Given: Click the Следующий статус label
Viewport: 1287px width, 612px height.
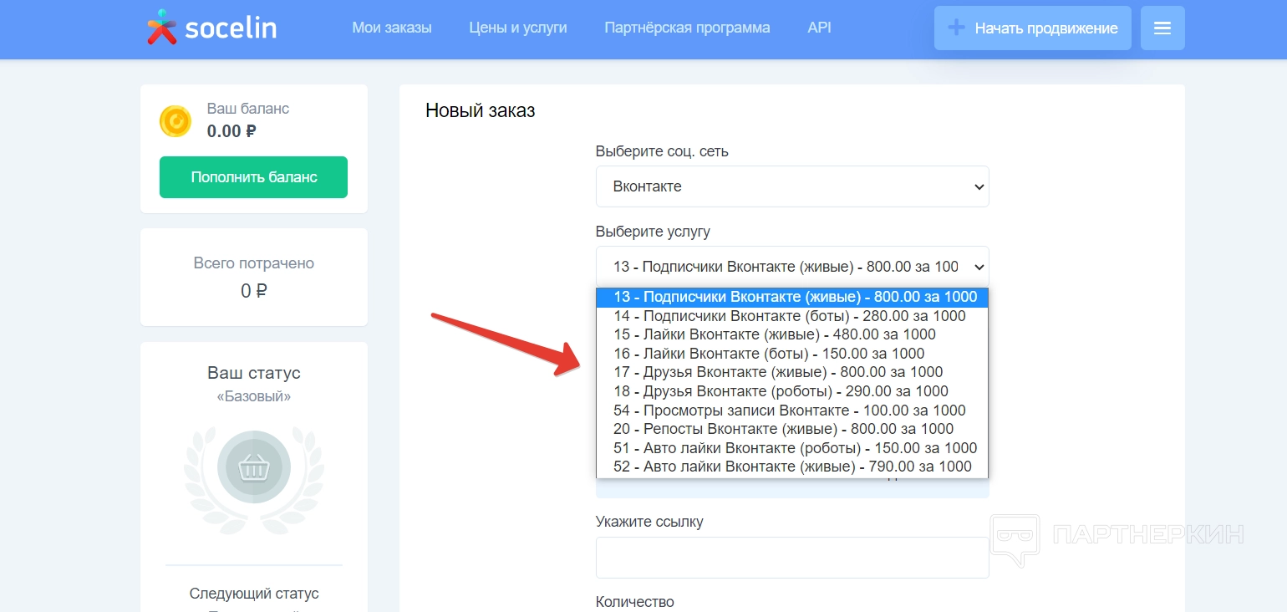Looking at the screenshot, I should click(x=254, y=594).
